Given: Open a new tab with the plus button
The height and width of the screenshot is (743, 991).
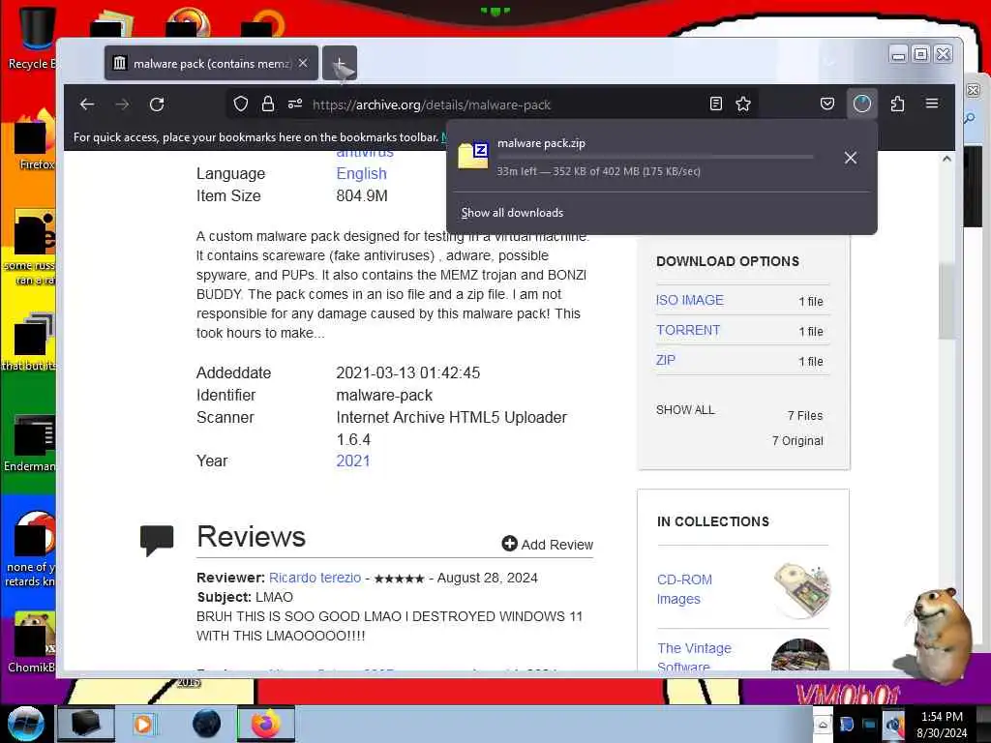Looking at the screenshot, I should click(340, 63).
